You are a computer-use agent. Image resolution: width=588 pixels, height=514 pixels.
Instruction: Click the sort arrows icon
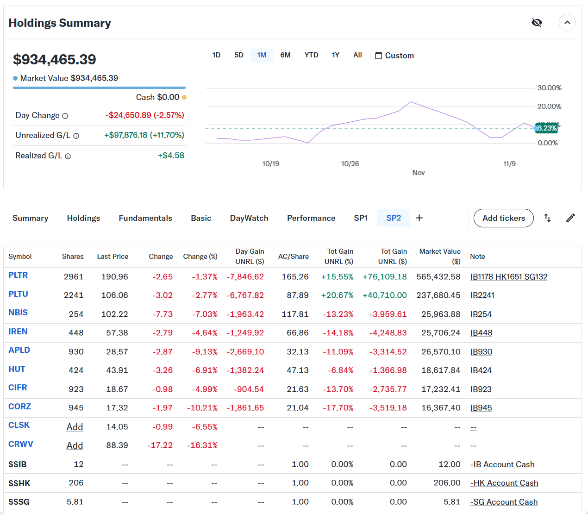pyautogui.click(x=547, y=218)
